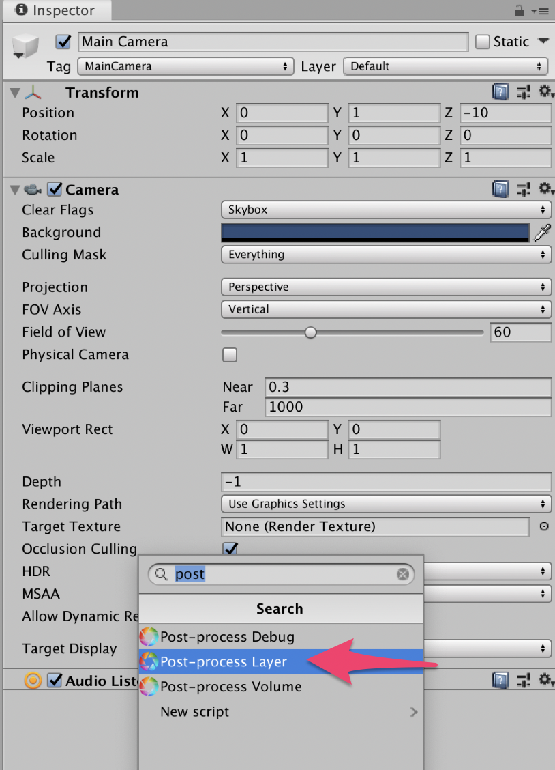Screen dimensions: 555x770
Task: Click the Transform axes icon
Action: coord(33,92)
